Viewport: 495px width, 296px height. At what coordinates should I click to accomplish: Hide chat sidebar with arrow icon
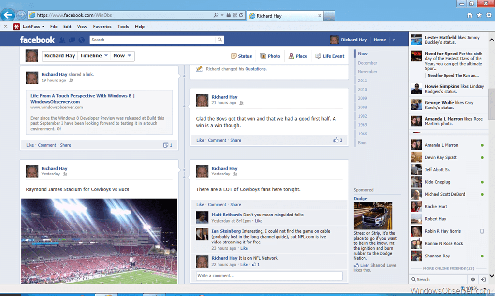483,279
